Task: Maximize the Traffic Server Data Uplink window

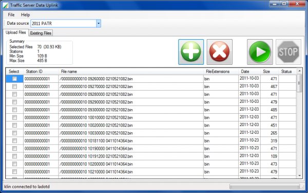Action: tap(284, 4)
